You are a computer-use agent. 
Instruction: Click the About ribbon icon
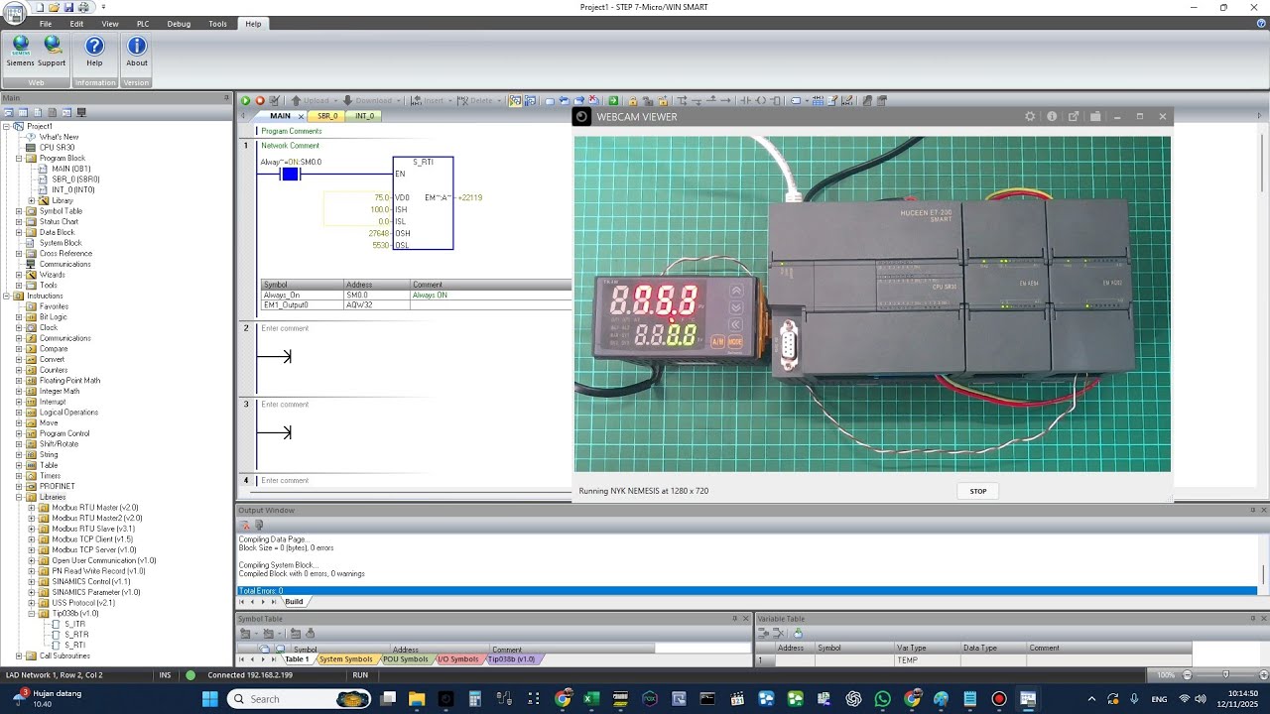click(x=137, y=51)
